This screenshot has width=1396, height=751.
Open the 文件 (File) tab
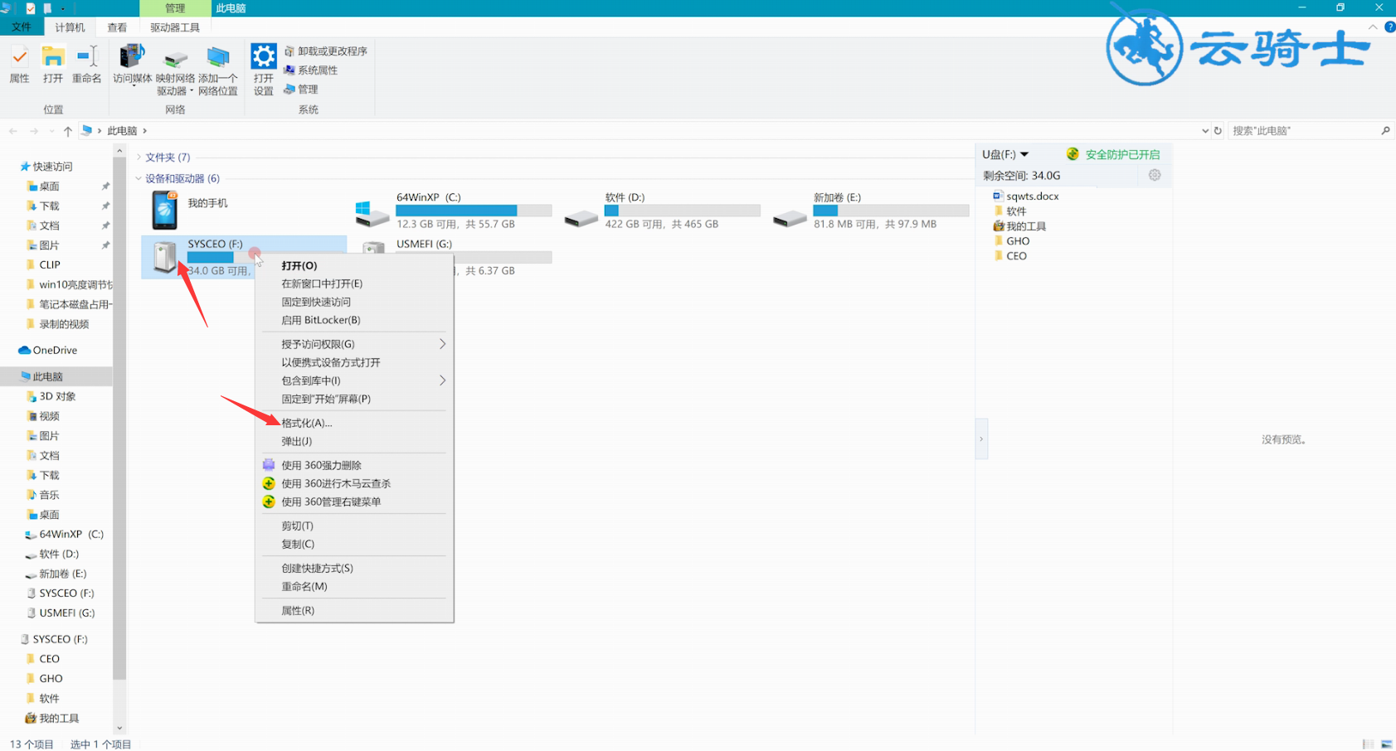(x=22, y=27)
